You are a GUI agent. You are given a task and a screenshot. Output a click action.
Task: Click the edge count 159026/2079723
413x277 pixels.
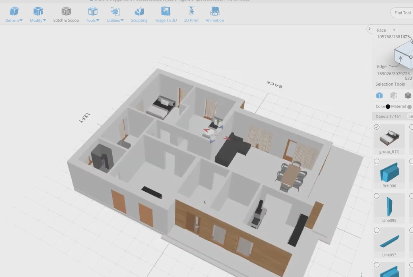(393, 74)
